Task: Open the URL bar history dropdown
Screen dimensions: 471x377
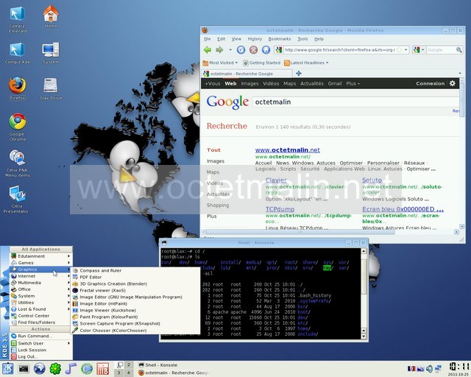Action: [406, 50]
